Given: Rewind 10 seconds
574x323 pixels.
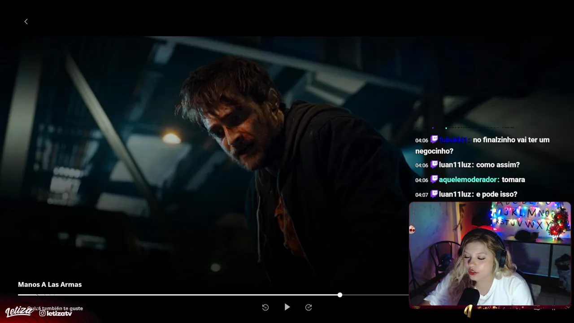Looking at the screenshot, I should (265, 307).
